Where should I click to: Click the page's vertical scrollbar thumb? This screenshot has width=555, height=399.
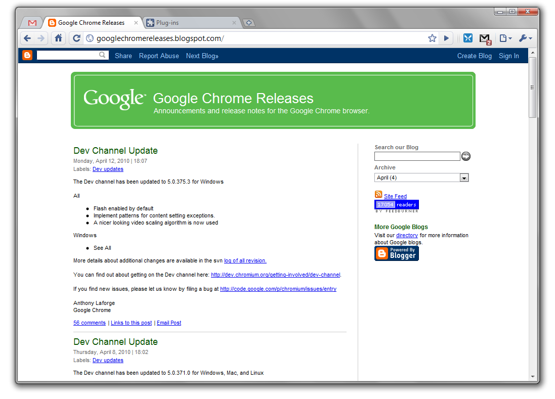(532, 87)
